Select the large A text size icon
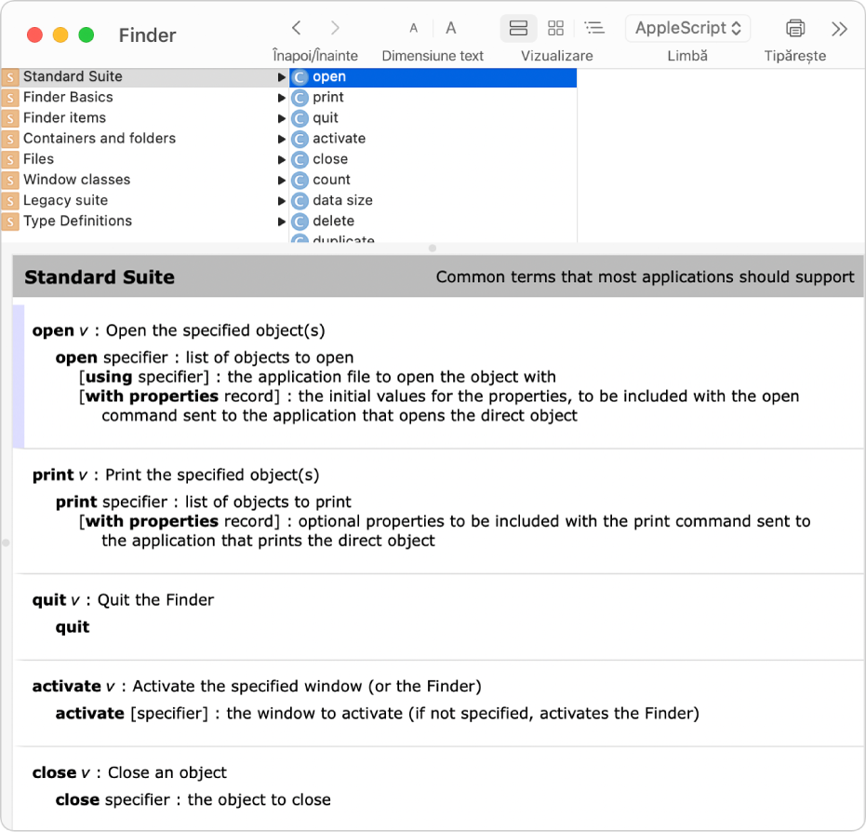The width and height of the screenshot is (866, 832). [x=451, y=28]
